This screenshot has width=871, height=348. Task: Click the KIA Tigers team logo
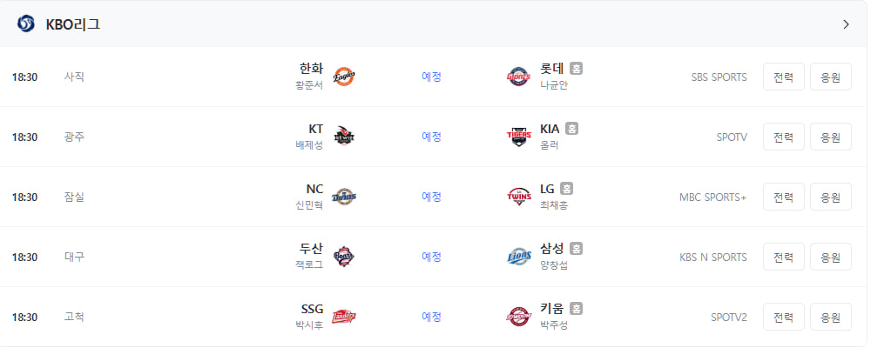click(x=519, y=137)
